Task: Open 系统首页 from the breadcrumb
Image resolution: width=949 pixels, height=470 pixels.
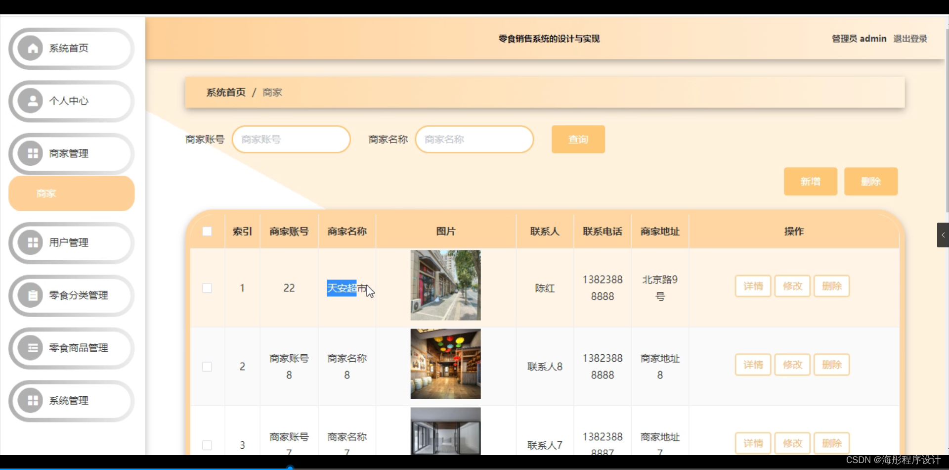Action: pos(225,92)
